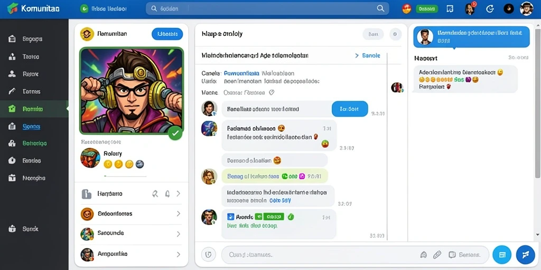541x270 pixels.
Task: Open the emoji face icon in top bar
Action: [x=407, y=9]
